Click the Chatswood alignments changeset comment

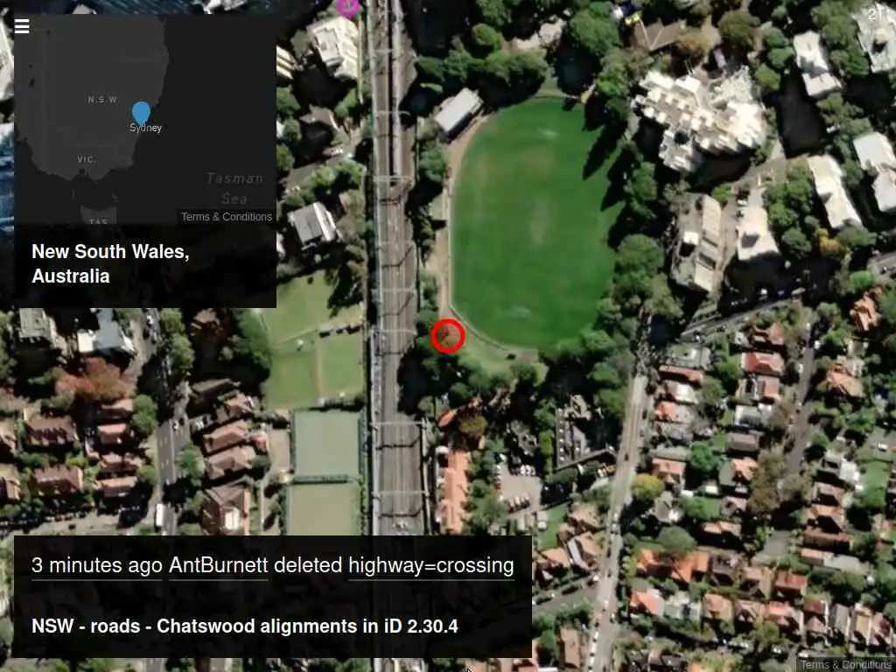point(245,626)
